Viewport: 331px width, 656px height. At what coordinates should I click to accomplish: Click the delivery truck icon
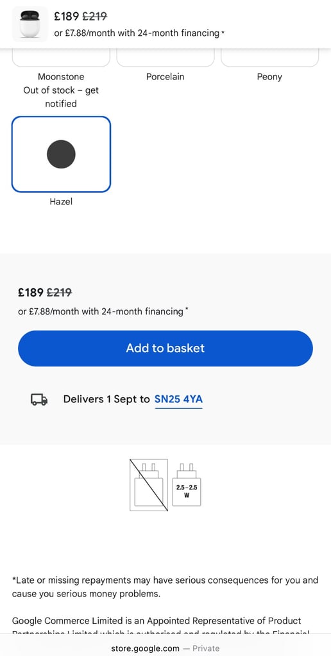click(39, 400)
